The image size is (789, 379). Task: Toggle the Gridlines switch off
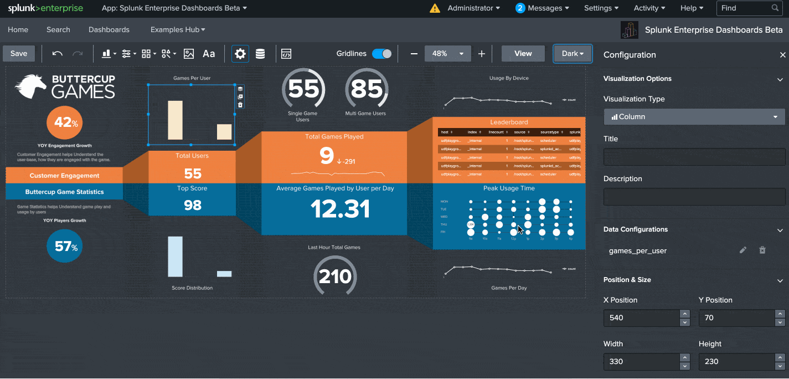coord(382,54)
